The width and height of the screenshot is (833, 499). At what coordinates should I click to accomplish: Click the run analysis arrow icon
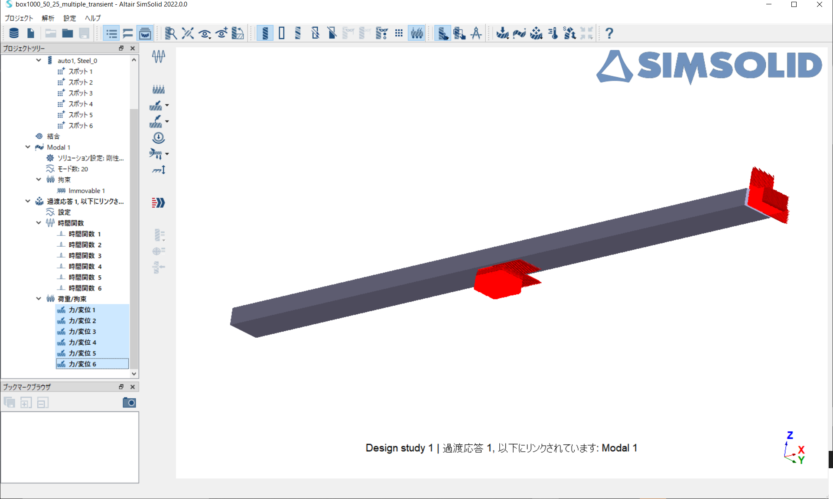coord(158,202)
